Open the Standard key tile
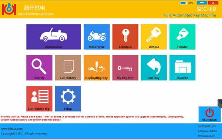 [125, 37]
